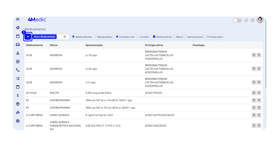Delete the EXELTIS 4G FOLIC row

259,93
